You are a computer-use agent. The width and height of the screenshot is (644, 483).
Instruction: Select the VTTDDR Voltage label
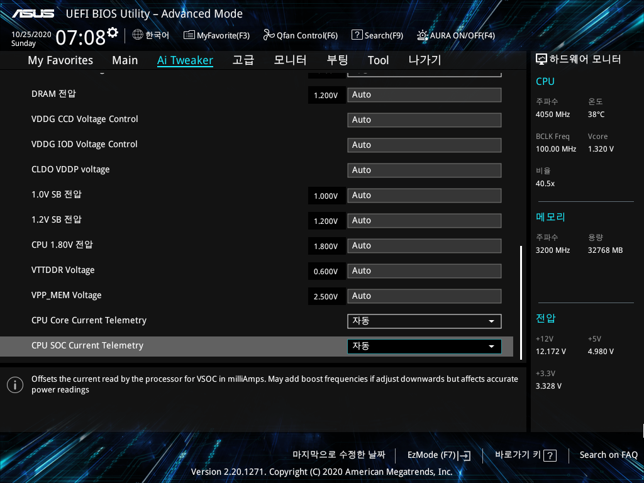pos(63,270)
